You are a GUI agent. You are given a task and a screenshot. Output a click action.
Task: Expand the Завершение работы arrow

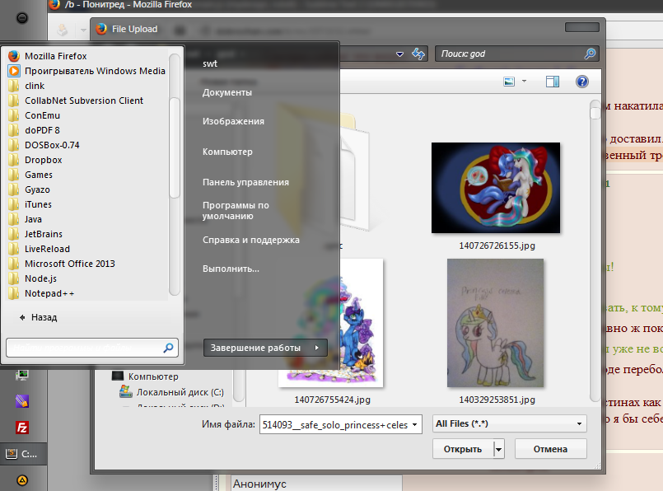[x=317, y=348]
